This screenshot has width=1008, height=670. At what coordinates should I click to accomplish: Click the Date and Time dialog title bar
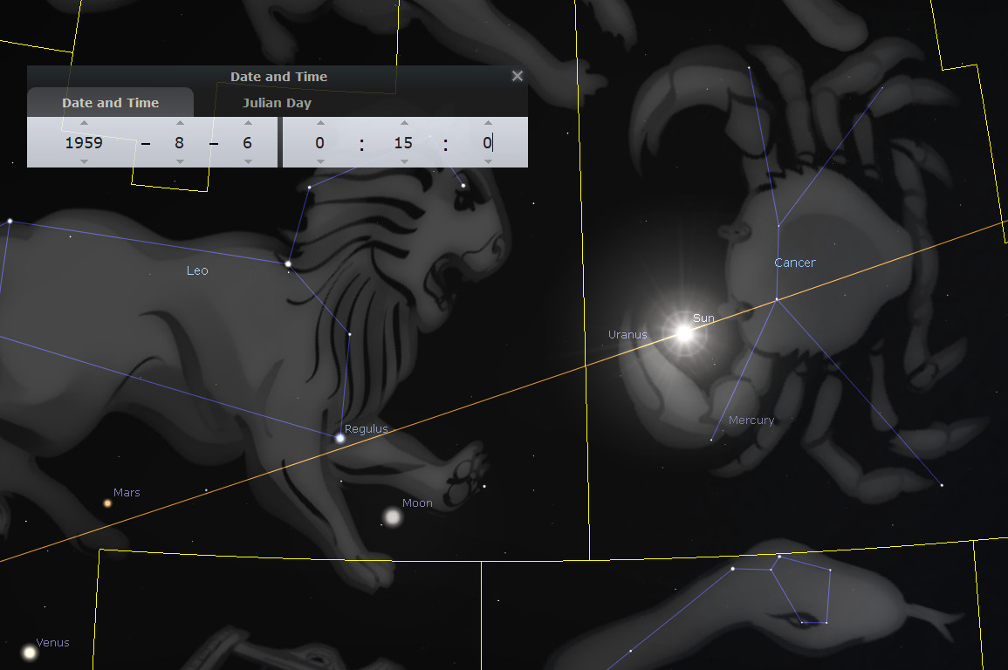point(277,77)
